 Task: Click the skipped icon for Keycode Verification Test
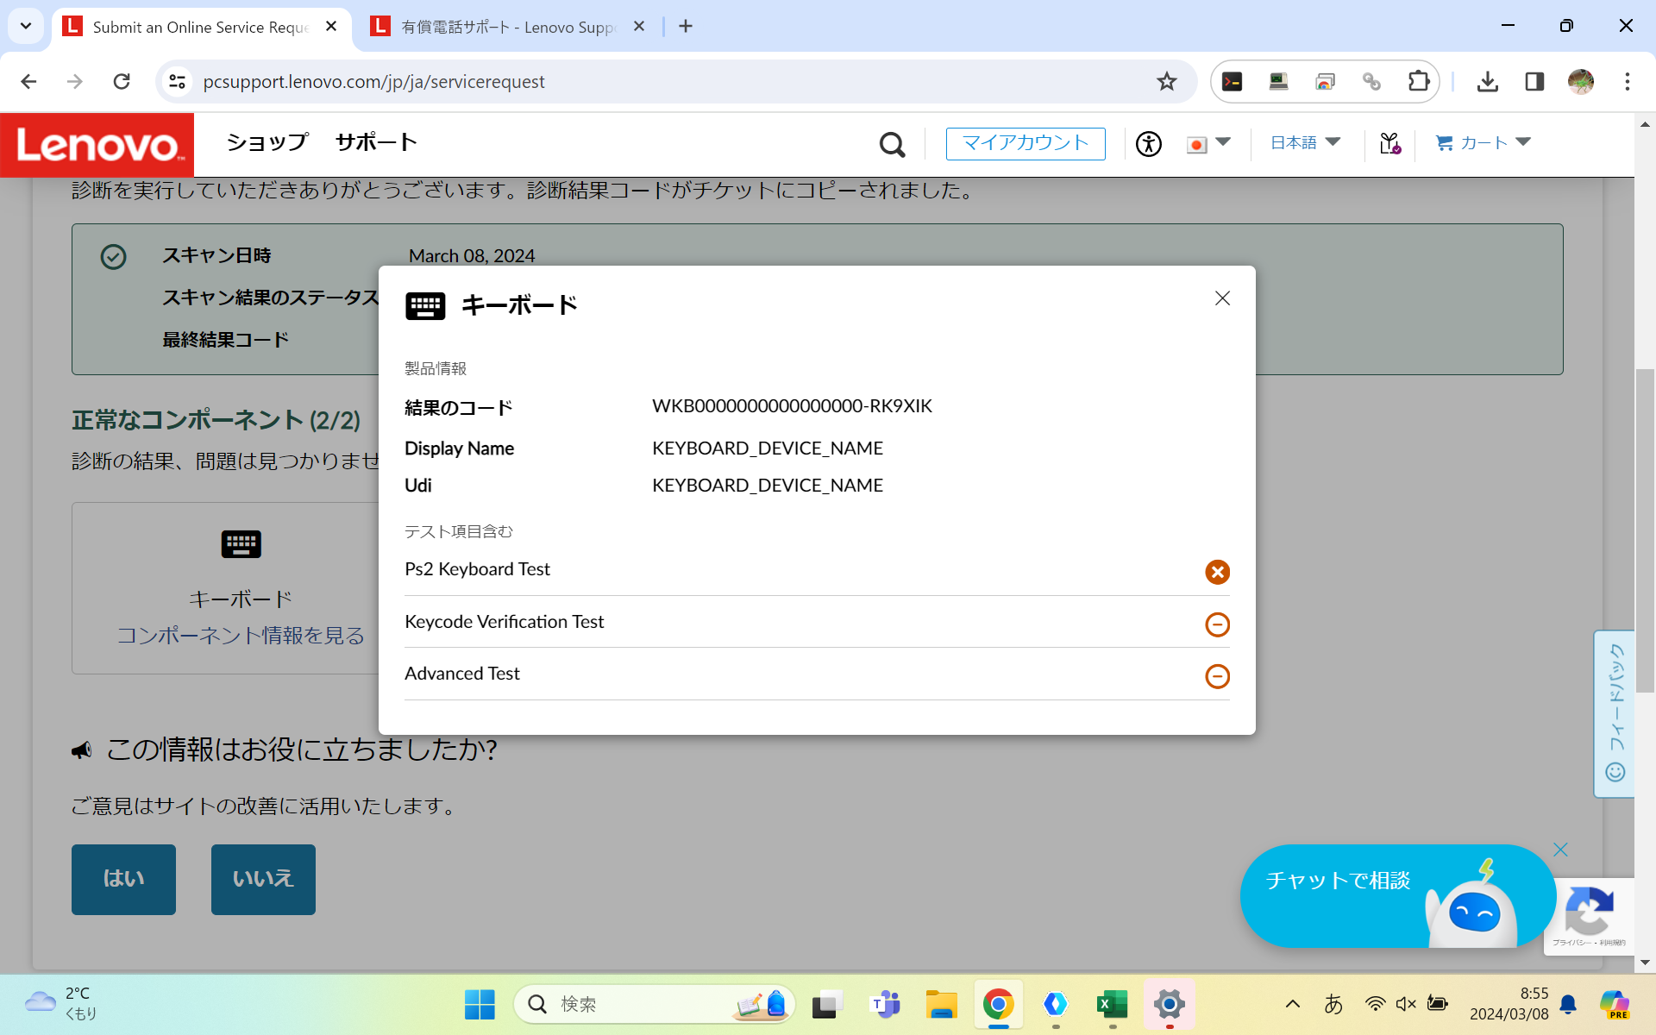(1217, 624)
